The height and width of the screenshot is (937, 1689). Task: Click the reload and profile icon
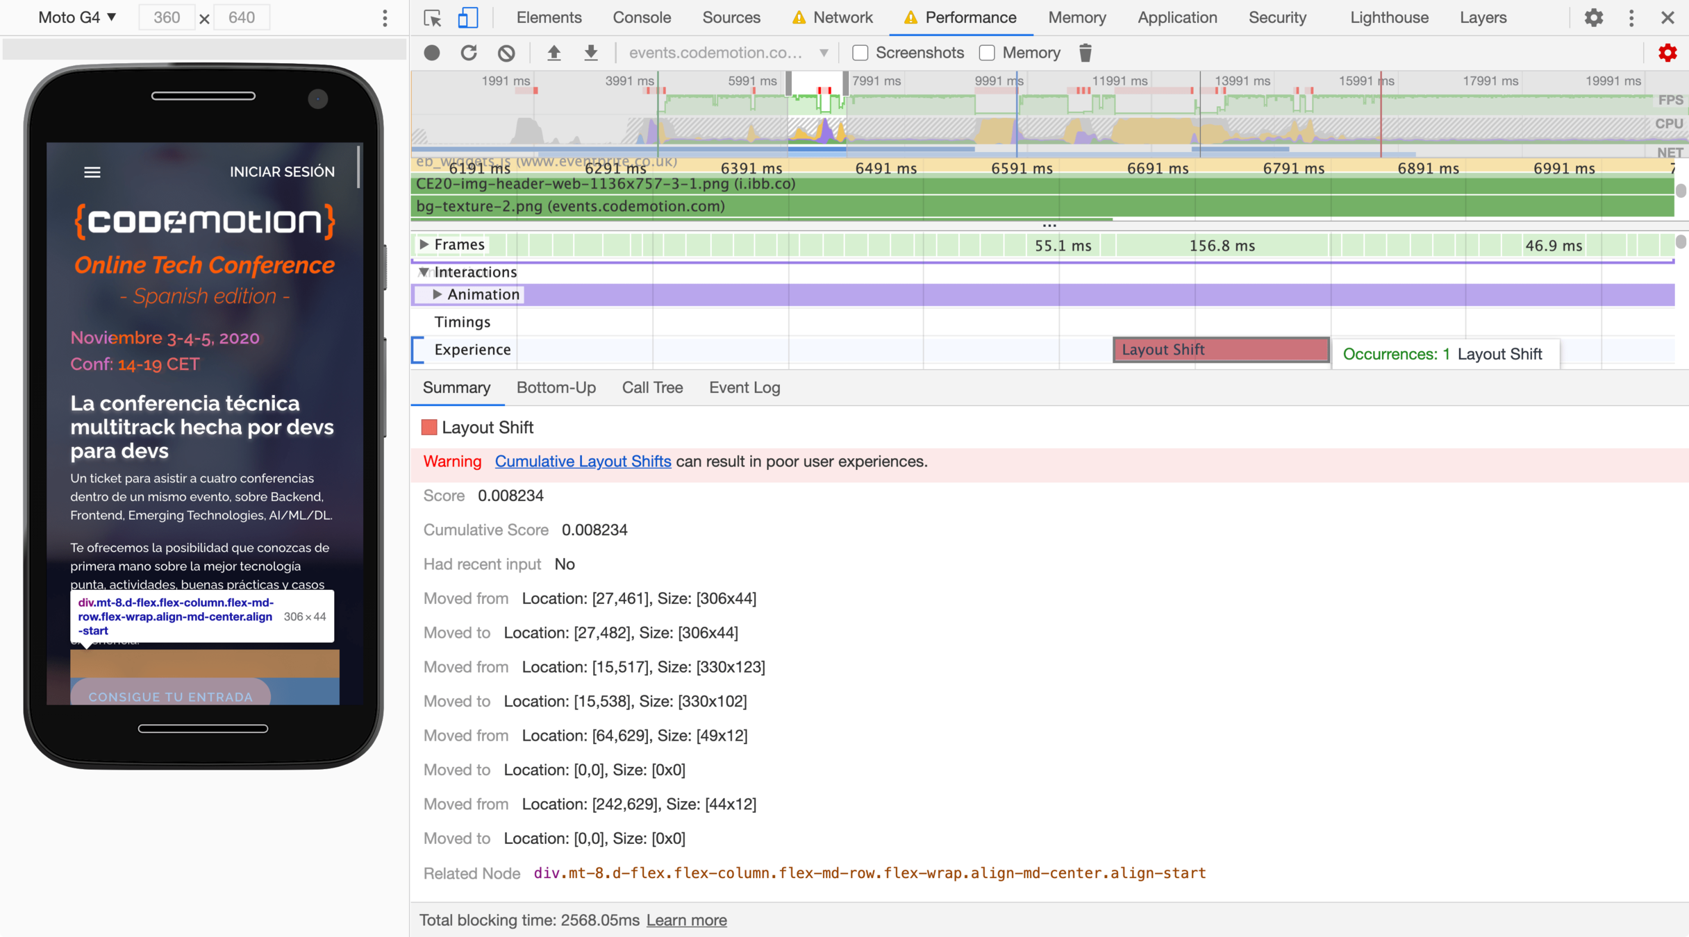click(x=469, y=53)
